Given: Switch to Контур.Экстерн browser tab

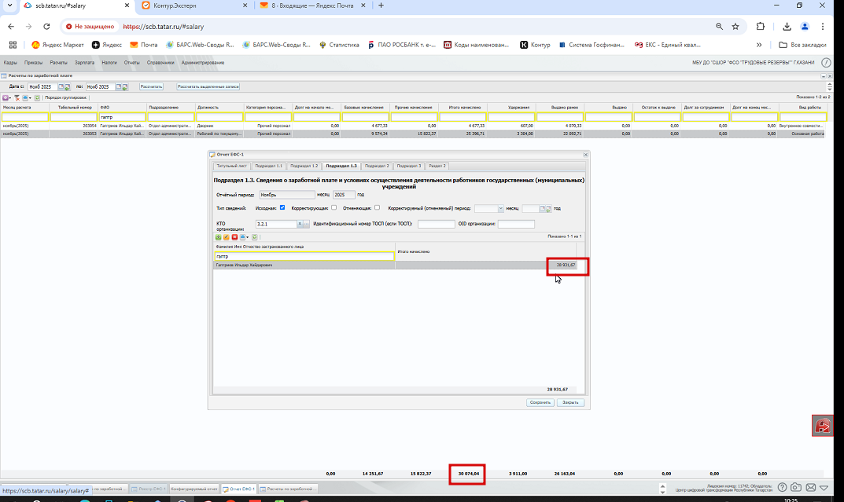Looking at the screenshot, I should click(x=193, y=5).
